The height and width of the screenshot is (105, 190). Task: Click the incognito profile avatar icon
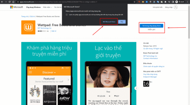177,2
